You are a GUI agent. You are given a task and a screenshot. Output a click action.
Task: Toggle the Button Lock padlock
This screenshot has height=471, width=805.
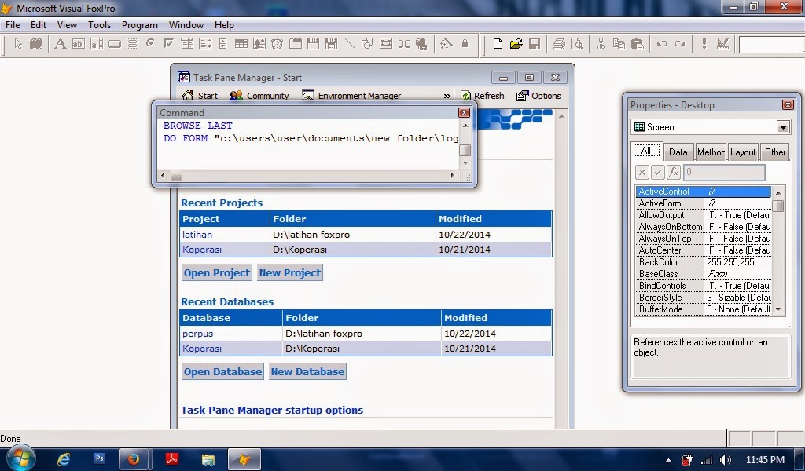point(465,44)
